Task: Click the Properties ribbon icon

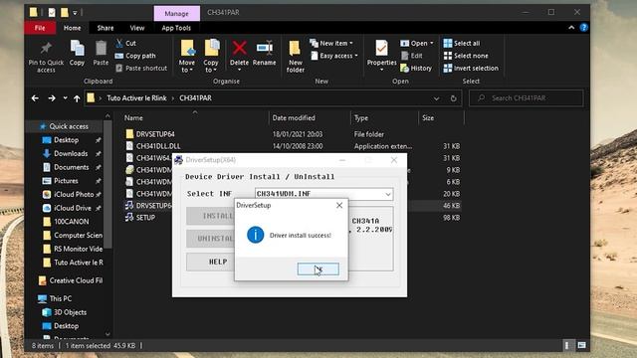Action: pos(381,49)
